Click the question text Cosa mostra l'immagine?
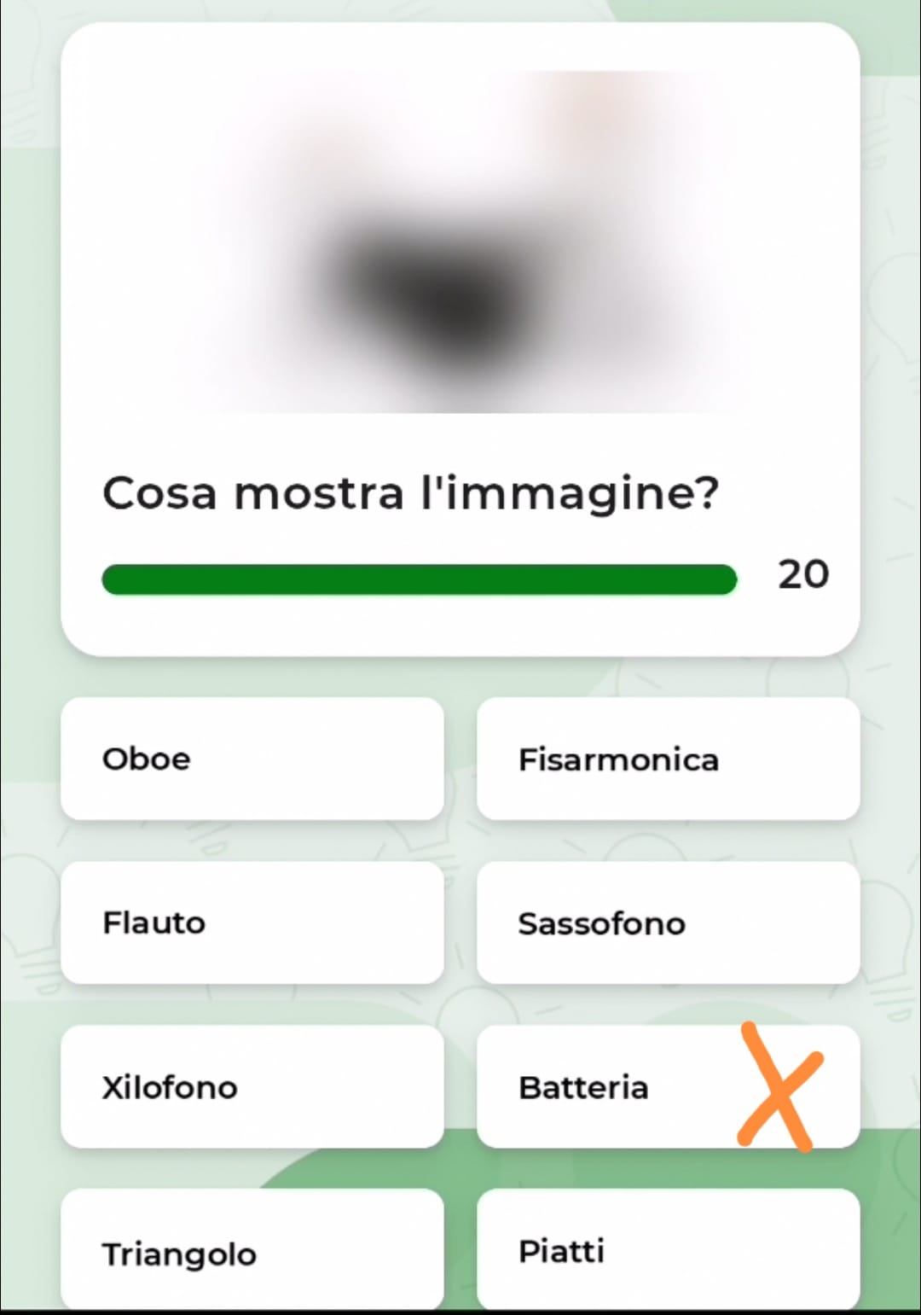The width and height of the screenshot is (921, 1315). (x=411, y=494)
